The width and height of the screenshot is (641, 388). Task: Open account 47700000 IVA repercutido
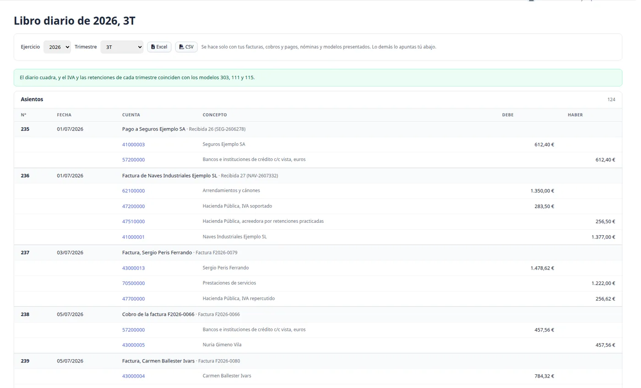tap(133, 299)
